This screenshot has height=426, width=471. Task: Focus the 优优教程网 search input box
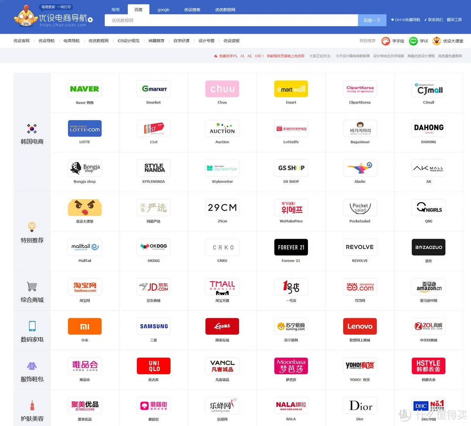(x=231, y=20)
